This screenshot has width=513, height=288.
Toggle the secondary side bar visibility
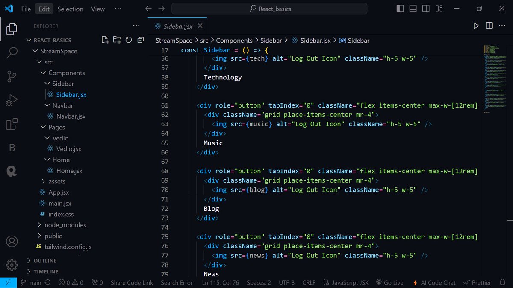point(426,9)
